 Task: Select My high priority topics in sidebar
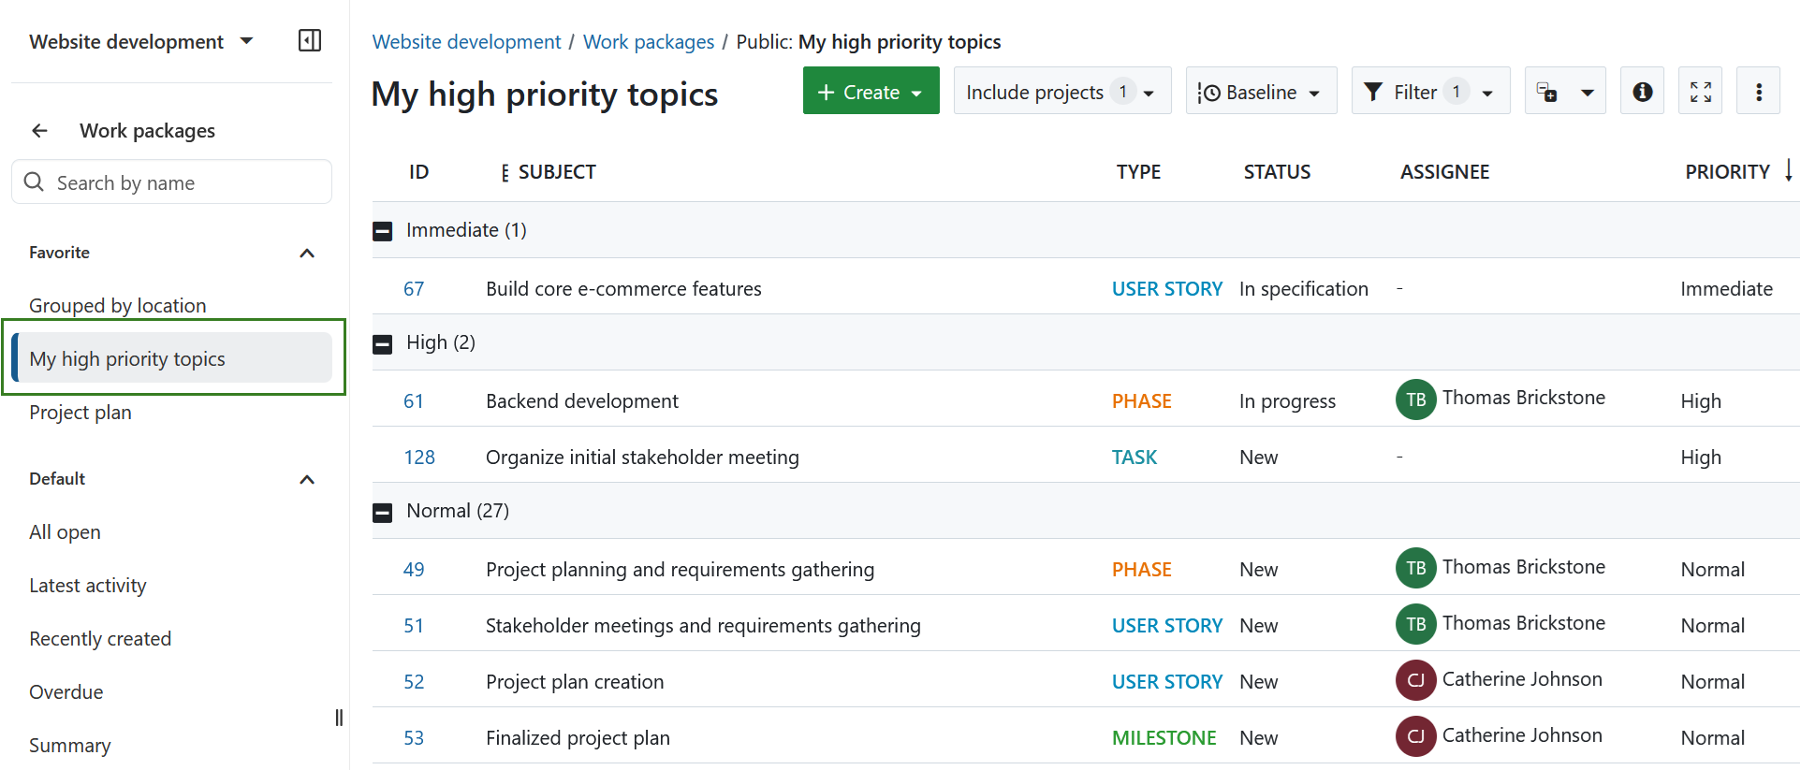pos(173,358)
